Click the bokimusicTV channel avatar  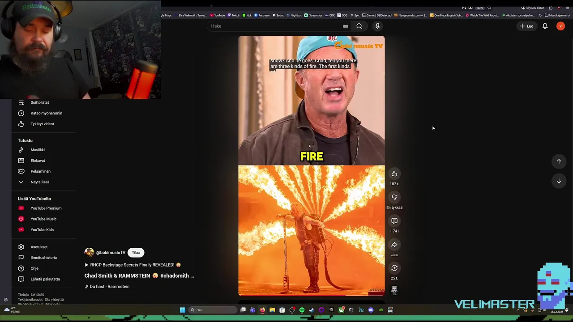89,253
